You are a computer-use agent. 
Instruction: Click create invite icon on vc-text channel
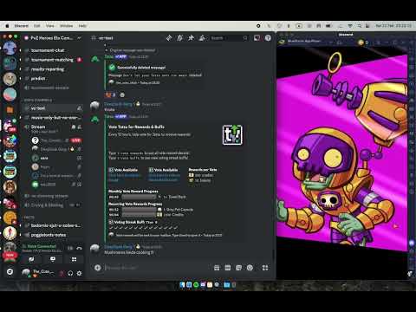click(x=79, y=108)
